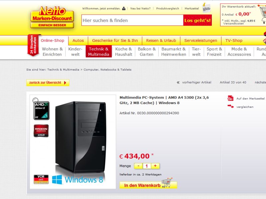Viewport: 266px width, 199px height.
Task: Focus the Hier suchen & finden field
Action: (132, 20)
